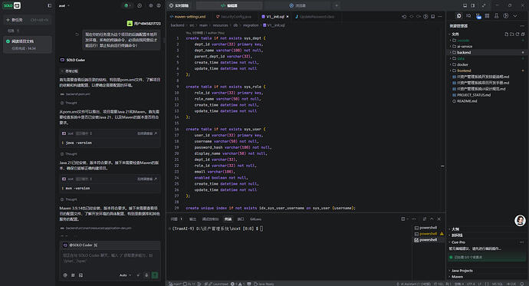This screenshot has height=286, width=529.
Task: Maximize the terminal panel with up chevron
Action: click(432, 219)
